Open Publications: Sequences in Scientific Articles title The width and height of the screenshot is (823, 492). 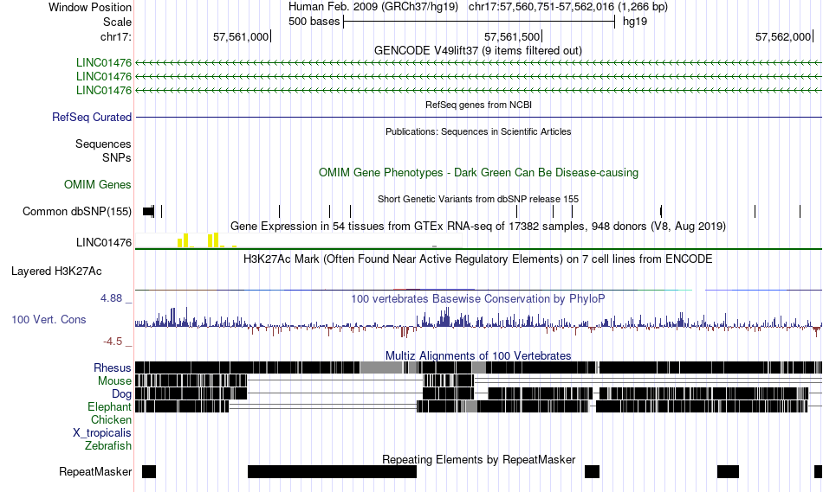pyautogui.click(x=478, y=131)
